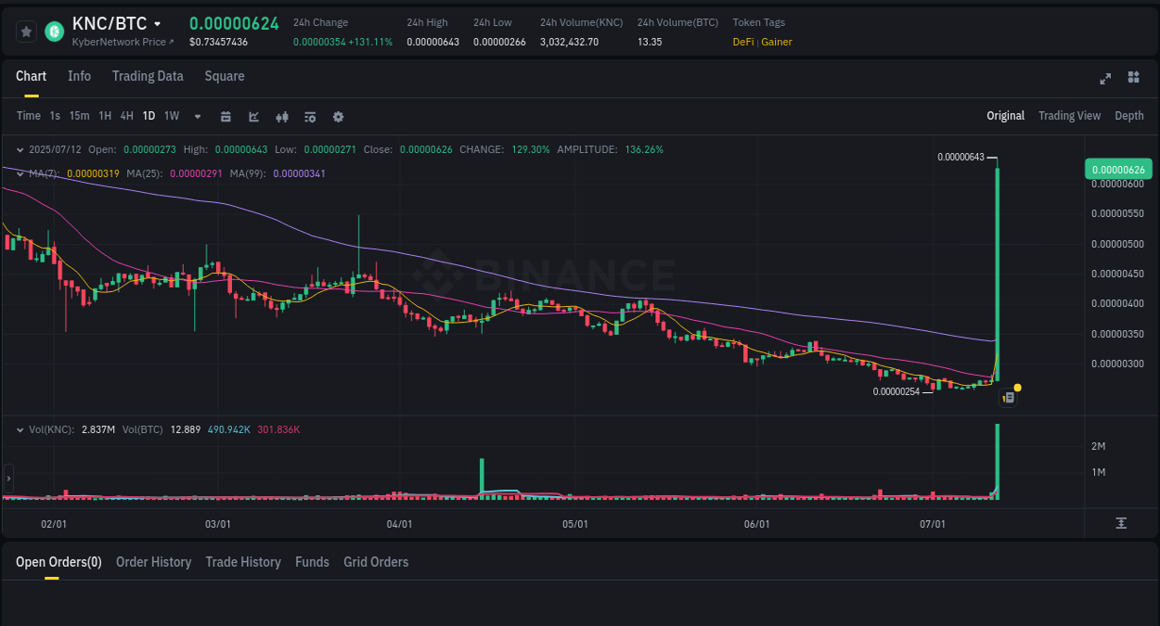Click the MA(7) value 0.00000319
Viewport: 1160px width, 626px height.
[93, 173]
